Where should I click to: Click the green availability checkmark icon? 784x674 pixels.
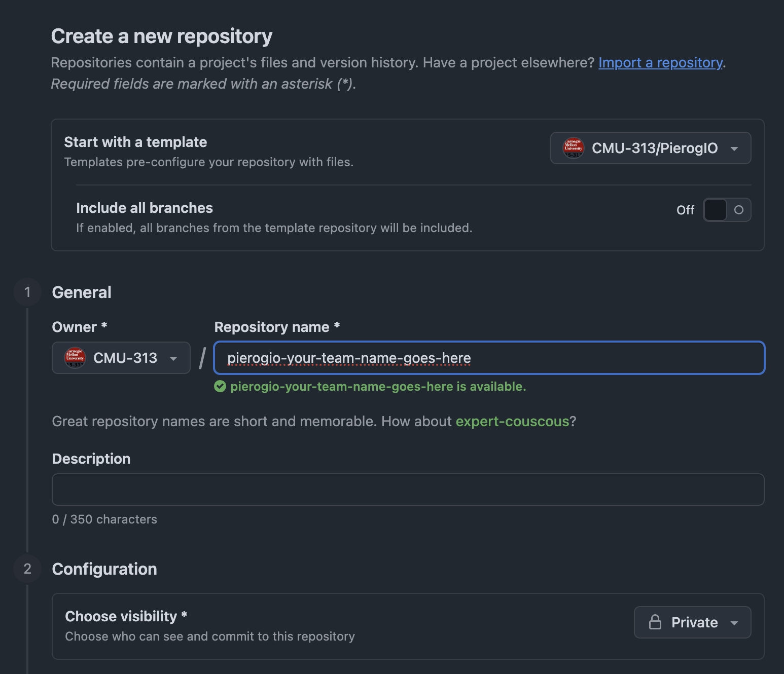point(220,386)
